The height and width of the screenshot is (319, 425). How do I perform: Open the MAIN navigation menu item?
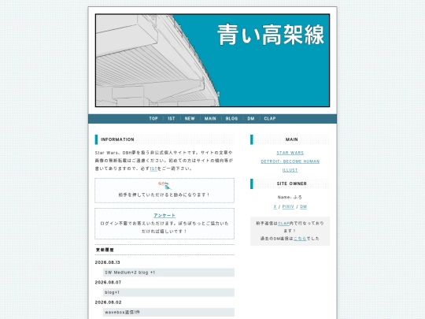[x=210, y=118]
